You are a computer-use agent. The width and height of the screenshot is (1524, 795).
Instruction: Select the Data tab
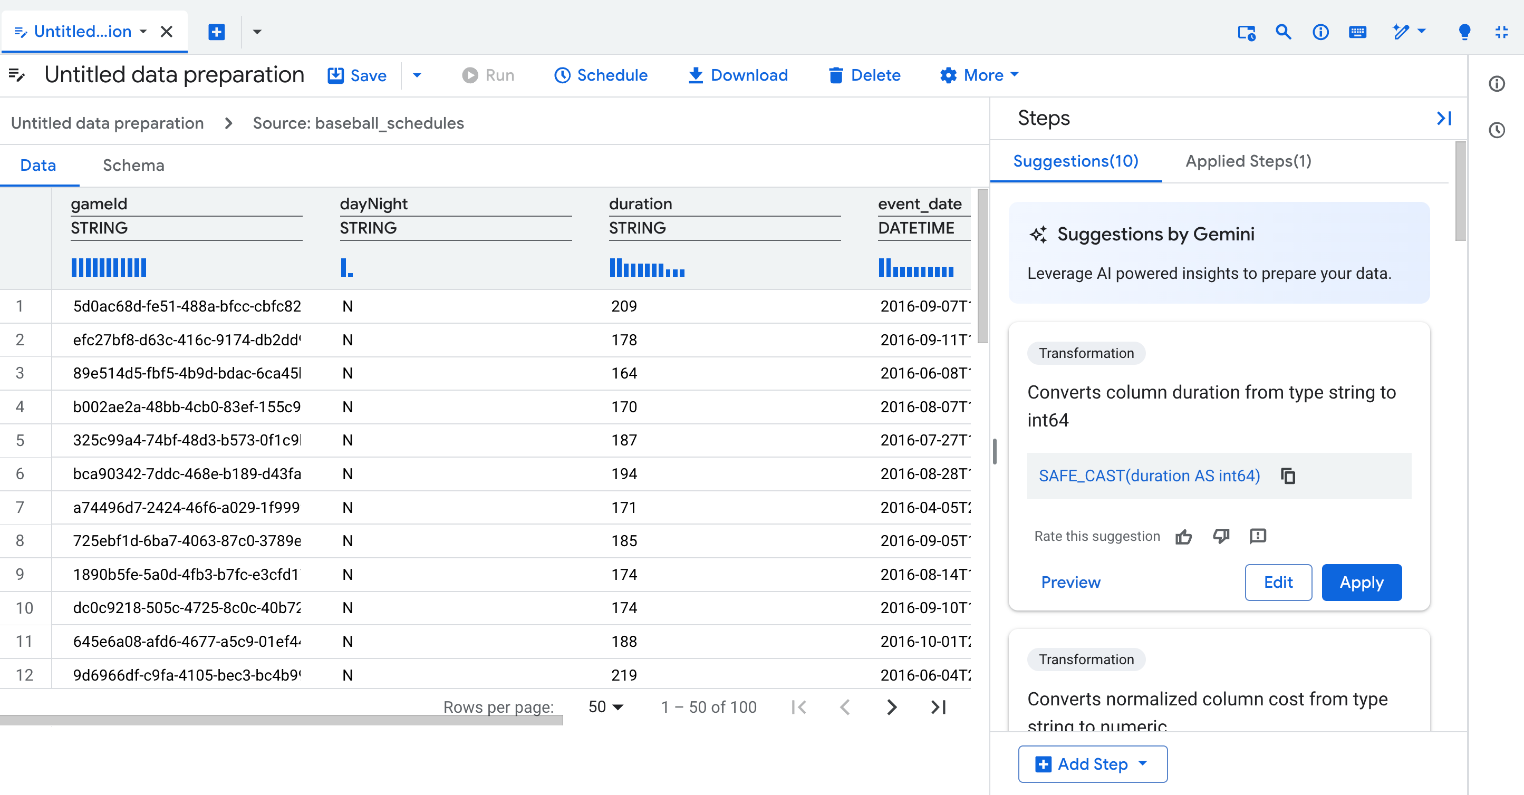click(38, 165)
